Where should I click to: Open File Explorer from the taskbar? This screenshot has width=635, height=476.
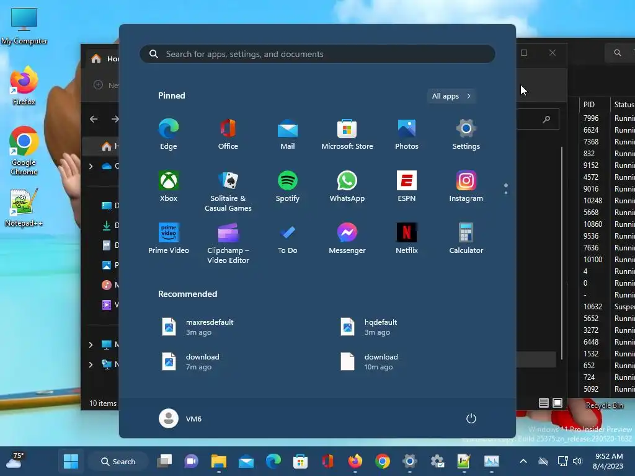point(219,461)
